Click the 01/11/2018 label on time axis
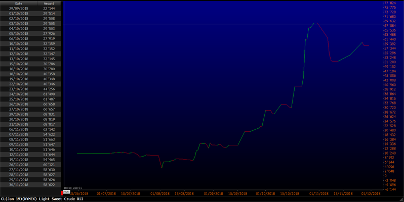 click(x=319, y=193)
